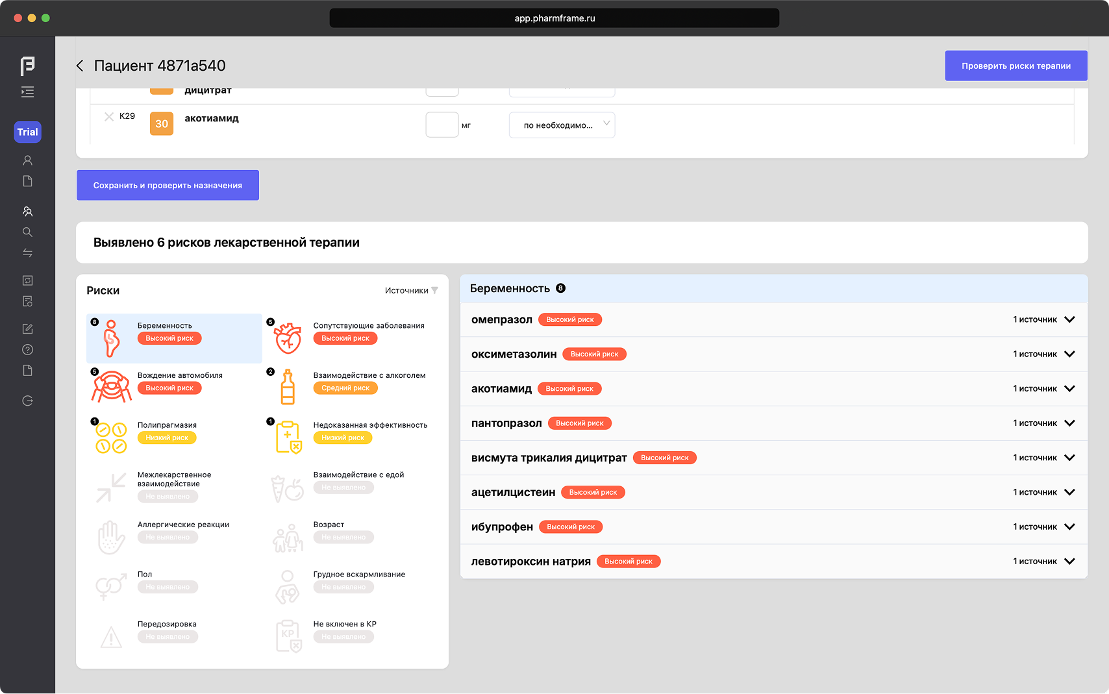1109x694 pixels.
Task: Expand левотироксин натрия row chevron
Action: 1069,562
